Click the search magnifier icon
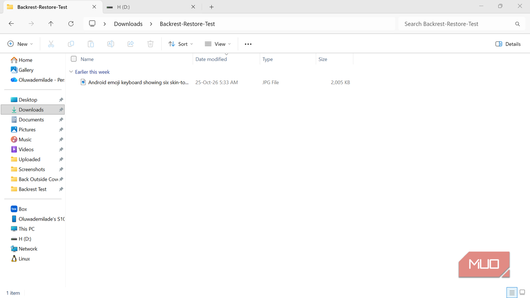This screenshot has height=298, width=530. (x=517, y=24)
